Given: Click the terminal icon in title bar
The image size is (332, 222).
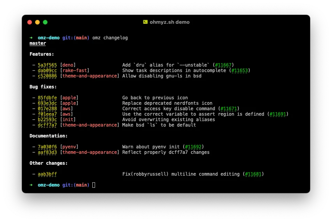Looking at the screenshot, I should [x=145, y=22].
